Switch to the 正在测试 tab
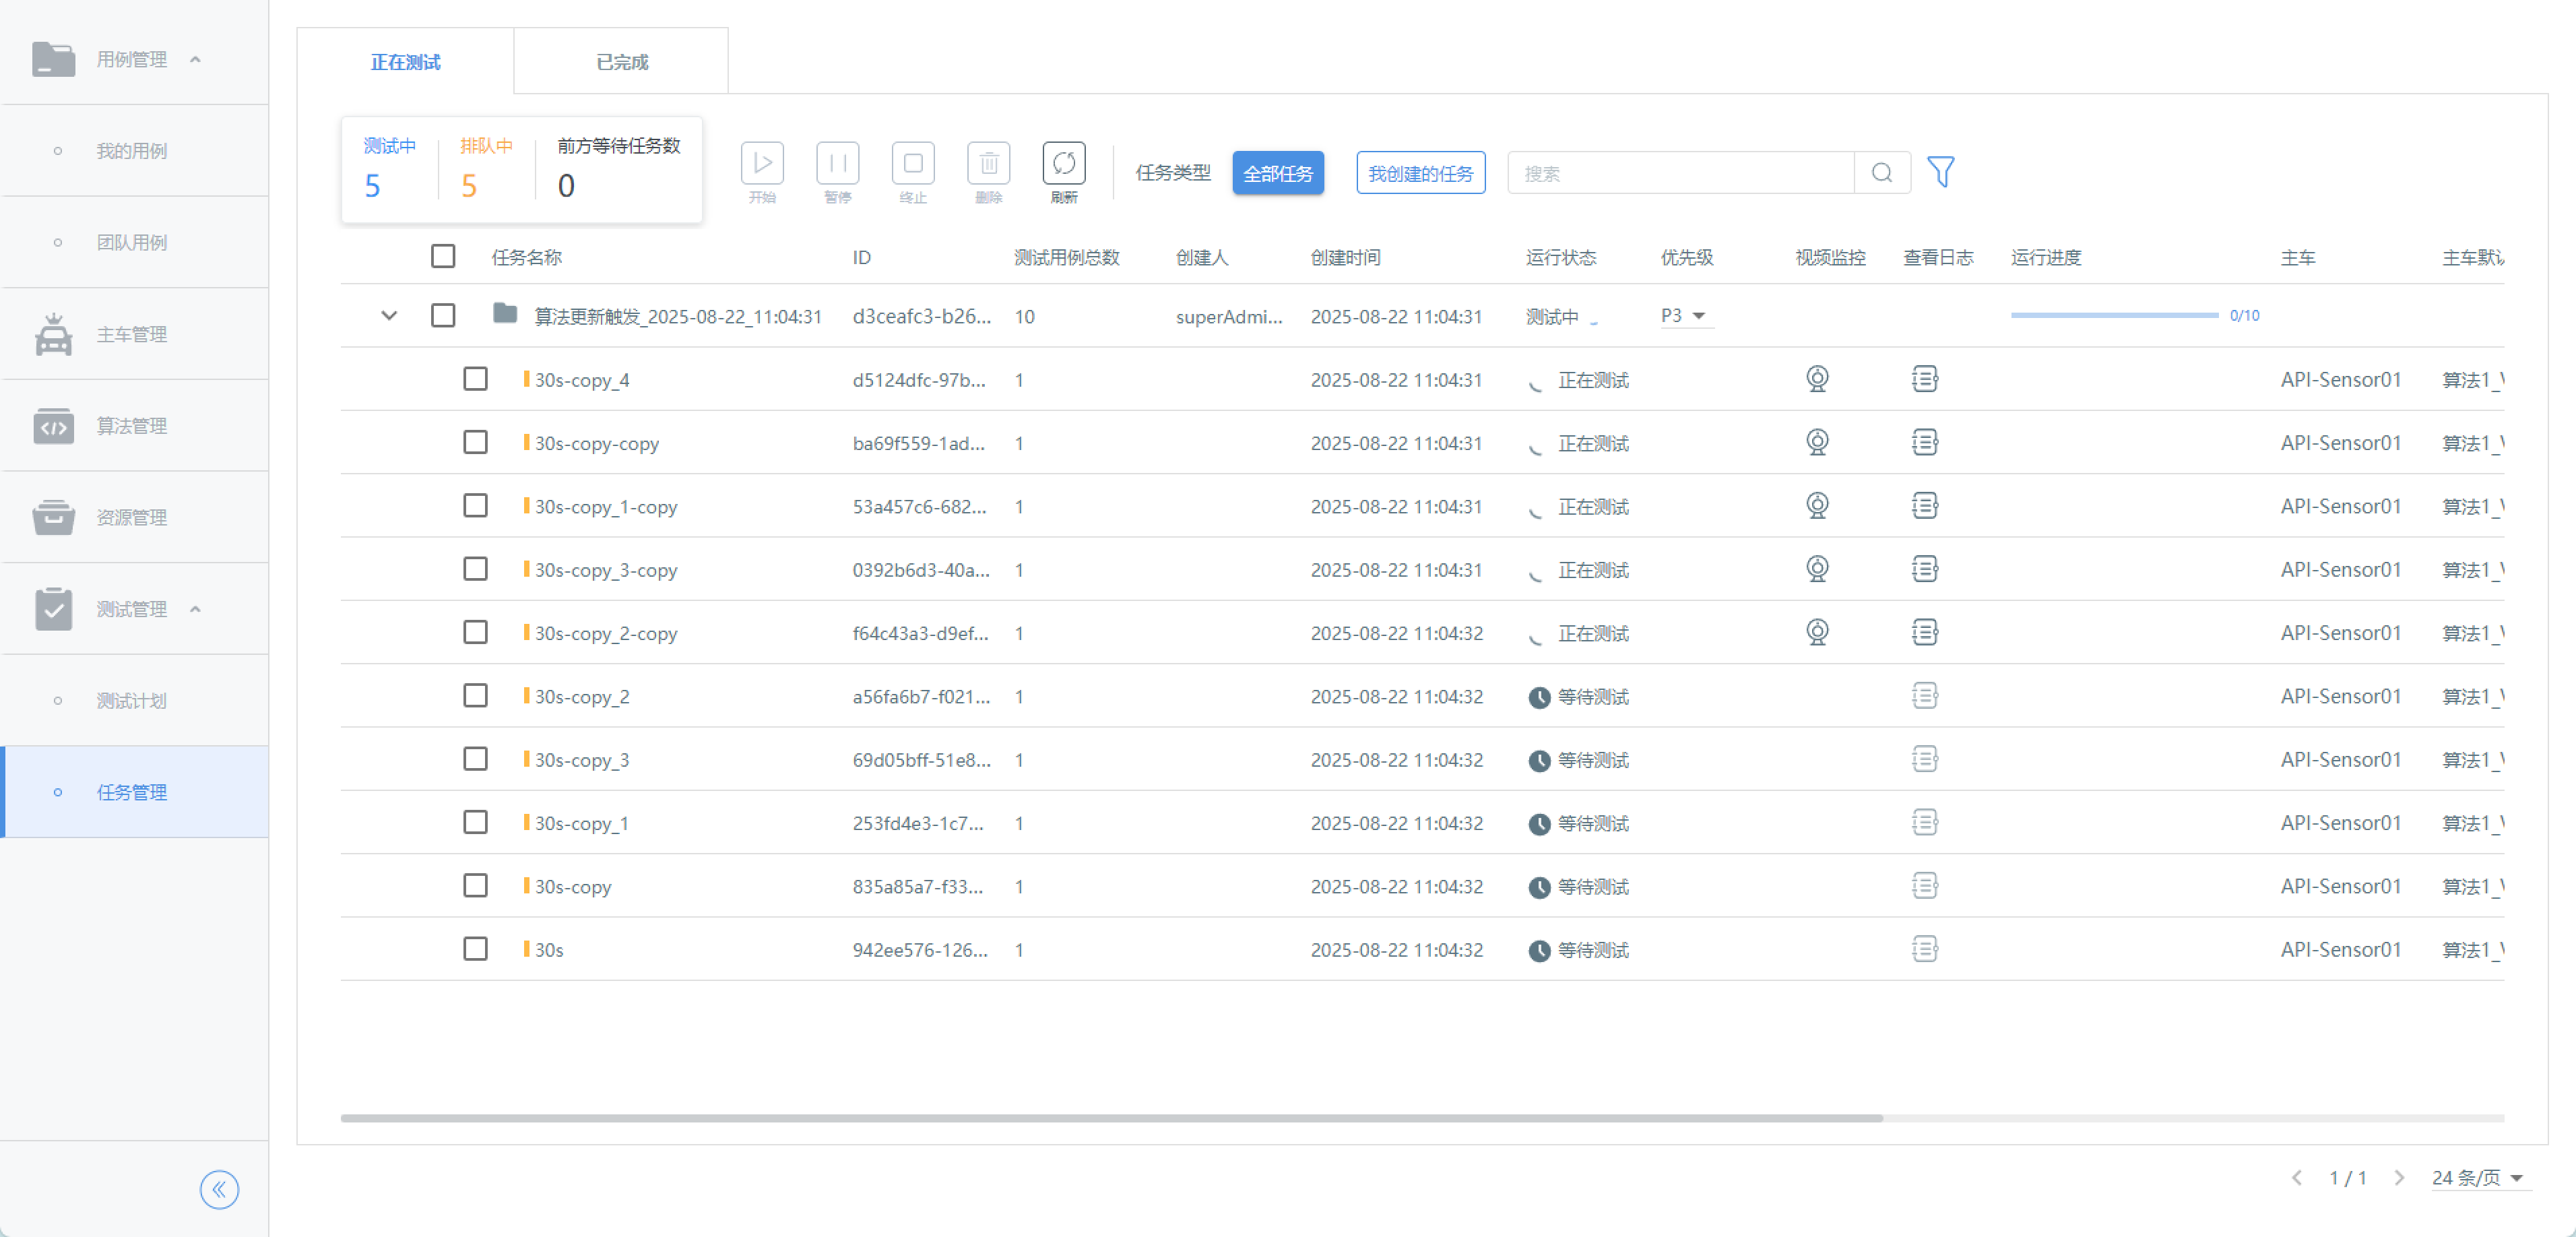The height and width of the screenshot is (1237, 2576). [x=405, y=62]
